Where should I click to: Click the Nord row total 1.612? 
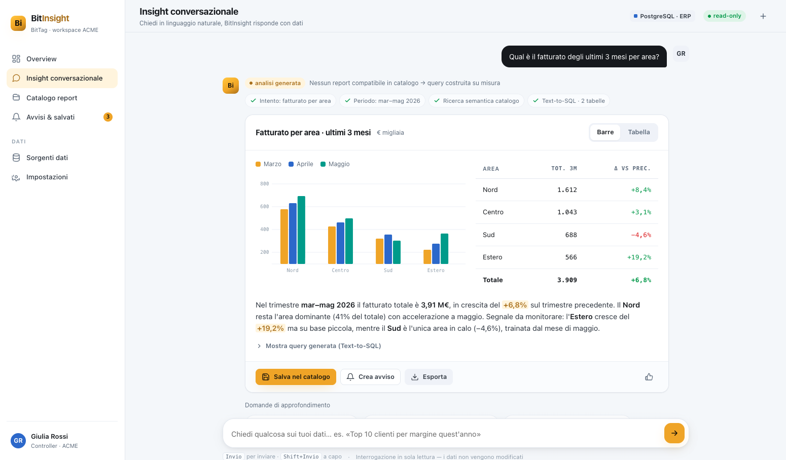point(567,190)
